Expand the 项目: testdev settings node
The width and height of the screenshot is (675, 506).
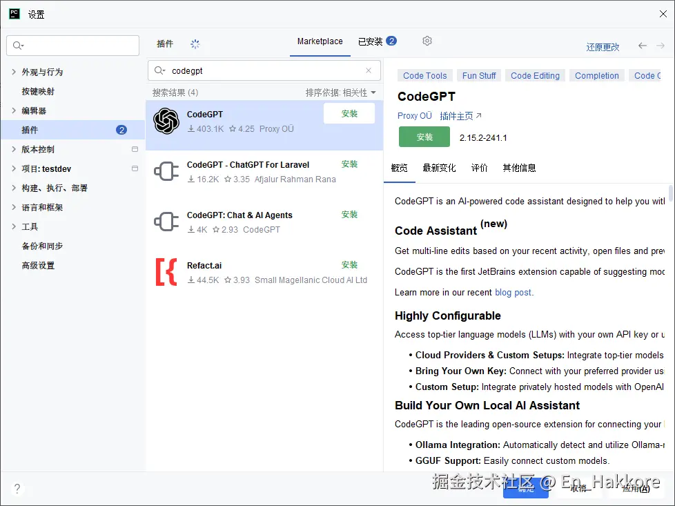coord(14,169)
